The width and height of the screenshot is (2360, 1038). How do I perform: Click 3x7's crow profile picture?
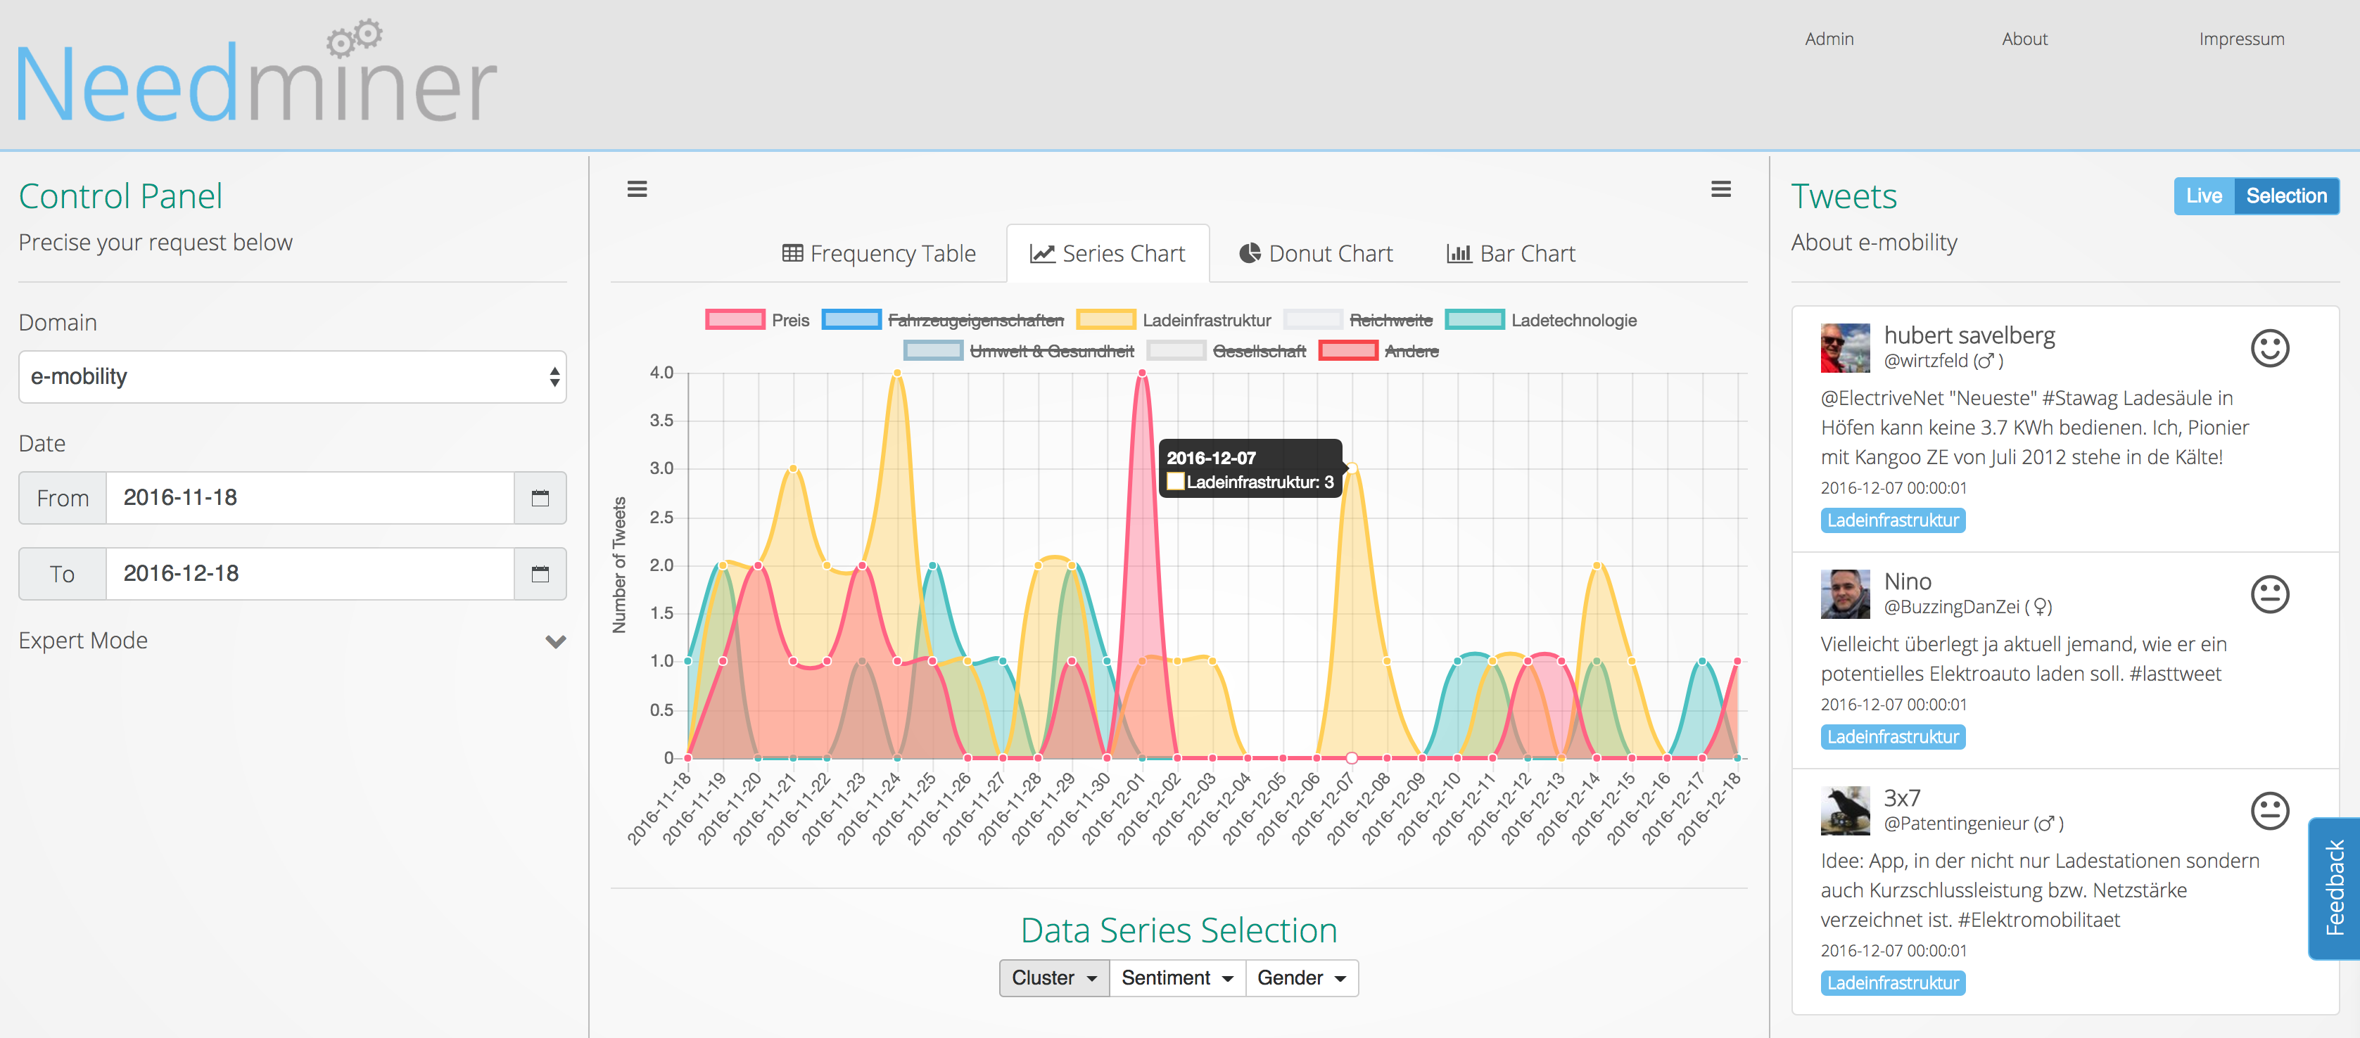click(1845, 810)
